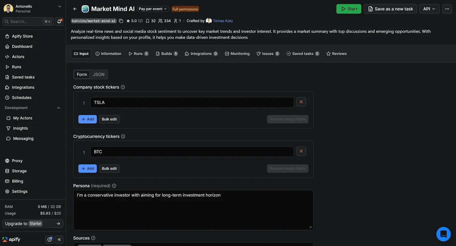The image size is (456, 246).
Task: Switch to Form input mode
Action: point(82,74)
